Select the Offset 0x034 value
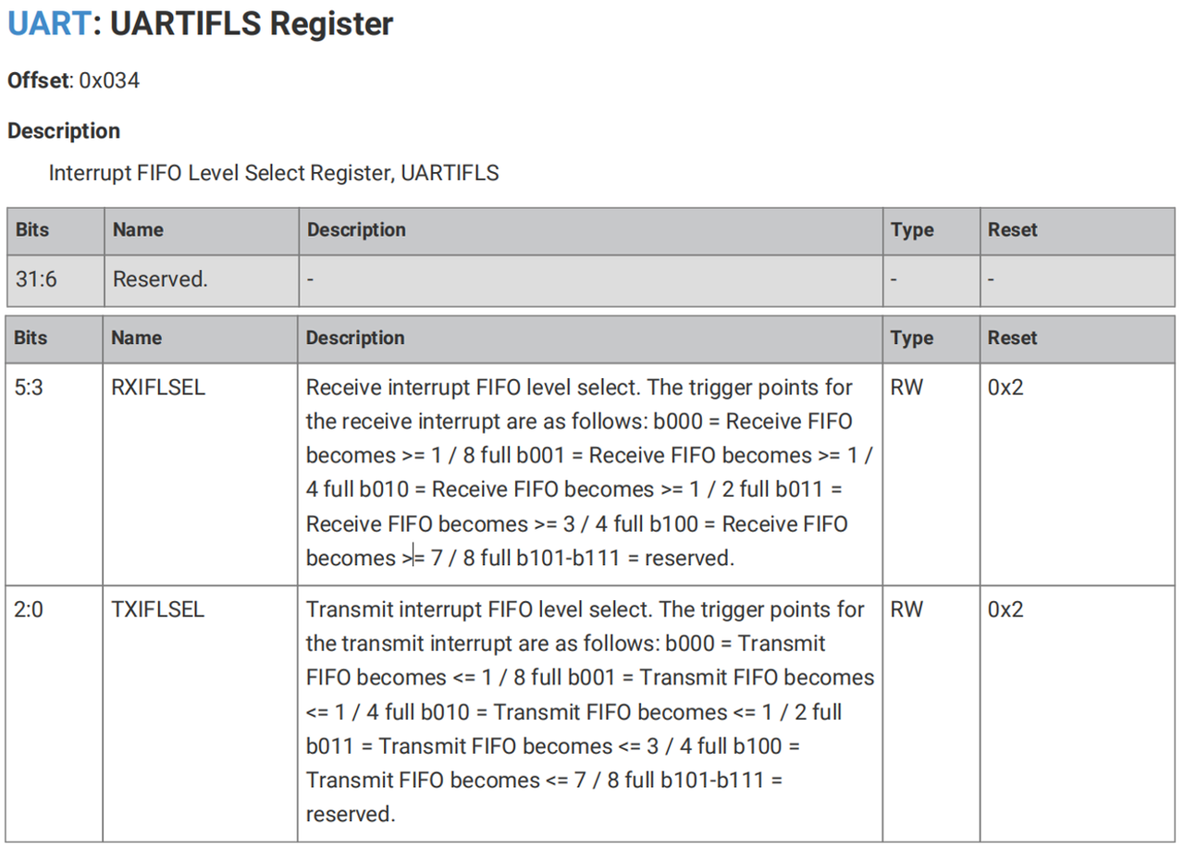 (x=109, y=80)
